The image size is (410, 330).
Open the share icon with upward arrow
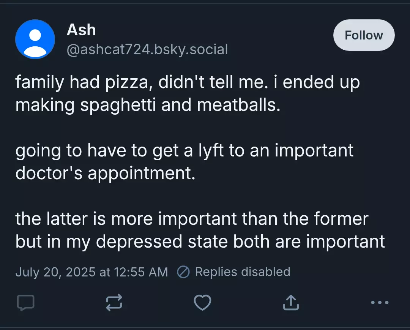point(291,303)
